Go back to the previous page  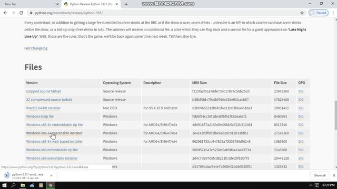point(5,13)
